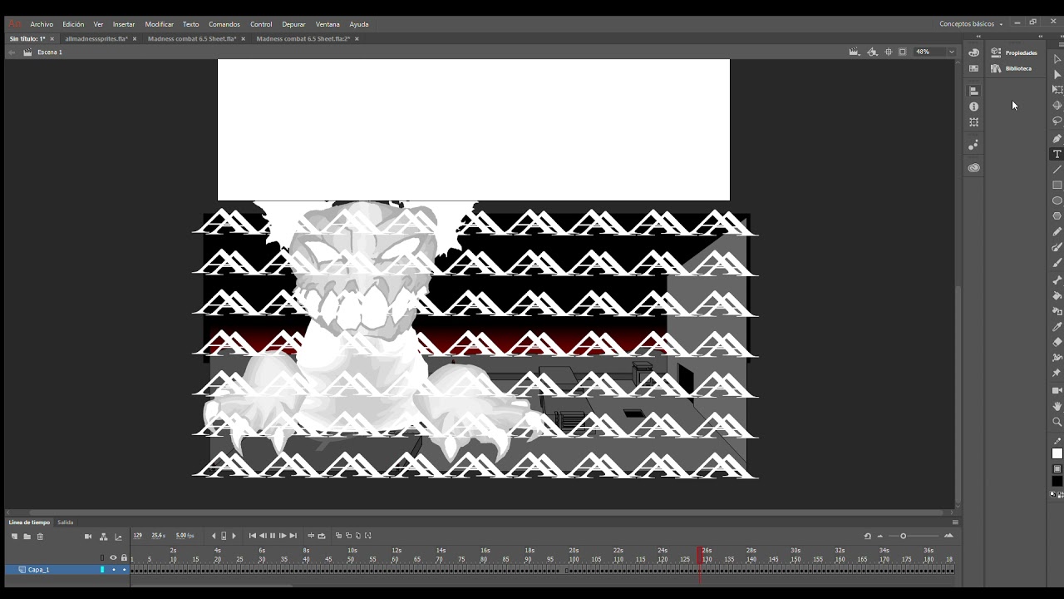
Task: Select the Oval tool
Action: 1057,200
